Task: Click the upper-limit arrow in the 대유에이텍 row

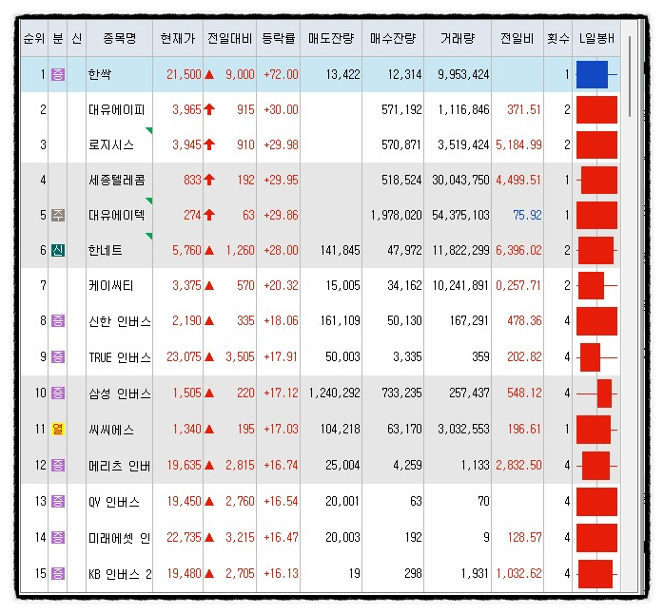Action: tap(209, 215)
